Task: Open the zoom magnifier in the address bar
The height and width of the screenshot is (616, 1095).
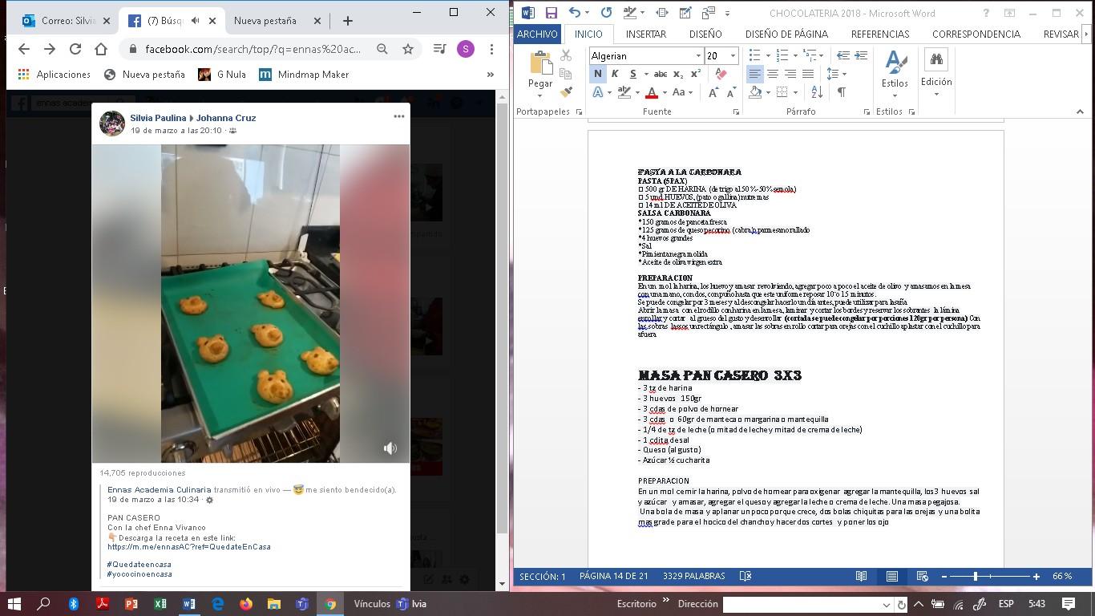Action: [382, 49]
